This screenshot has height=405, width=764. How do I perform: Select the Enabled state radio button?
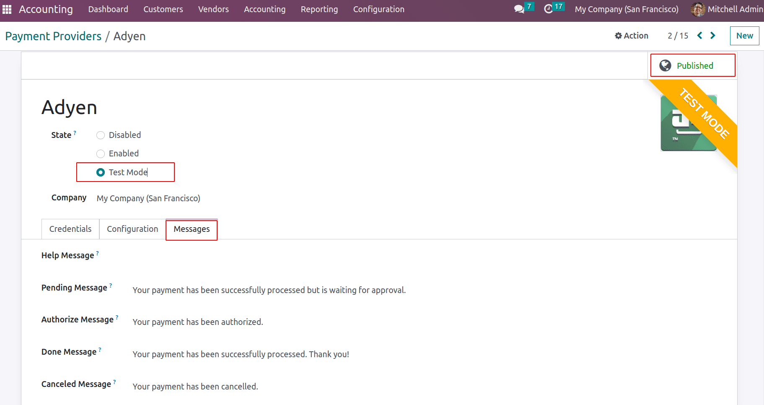point(101,153)
